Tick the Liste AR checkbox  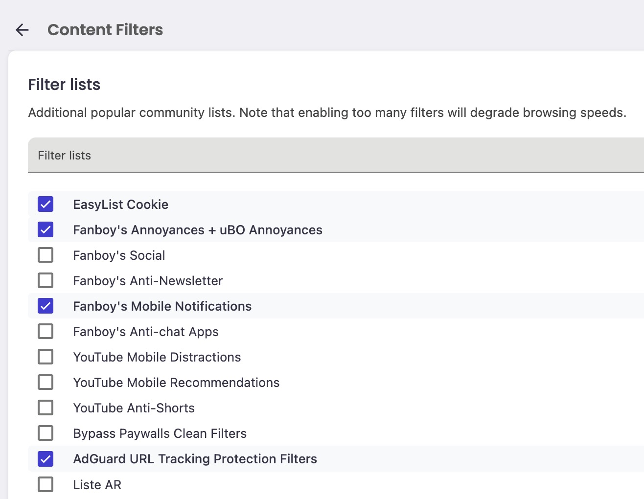46,484
